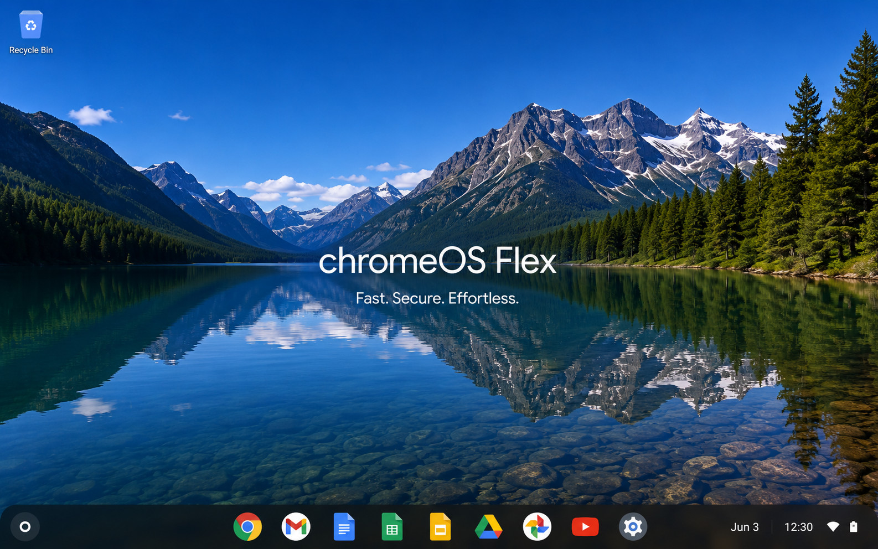Click the 12:30 clock in status tray
The width and height of the screenshot is (878, 549).
point(798,527)
